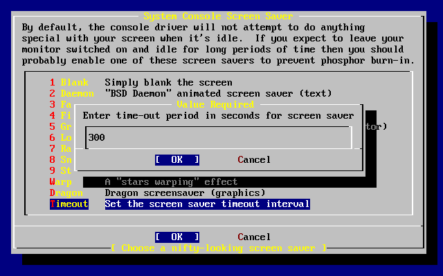The image size is (443, 276).
Task: Select the Dragon screen saver label
Action: tap(66, 193)
